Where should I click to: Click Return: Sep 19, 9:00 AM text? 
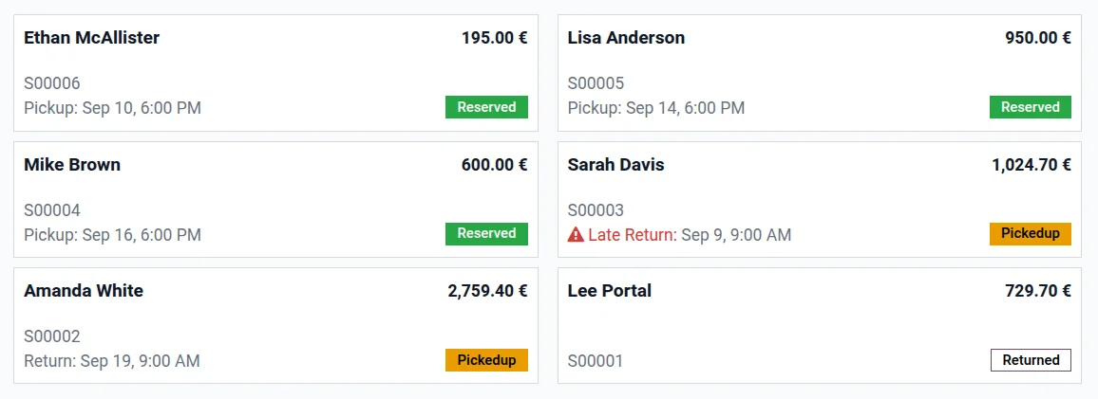coord(112,361)
